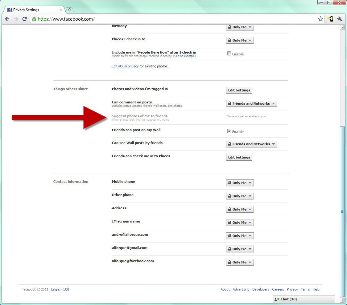347x305 pixels.
Task: Open the Address privacy dropdown
Action: [240, 209]
